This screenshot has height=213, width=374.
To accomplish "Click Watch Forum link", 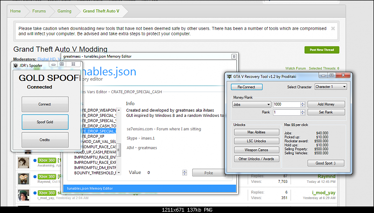I will (x=296, y=68).
